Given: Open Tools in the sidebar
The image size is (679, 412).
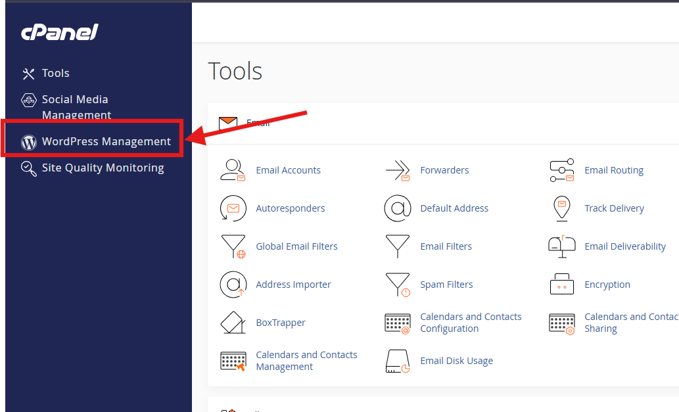Looking at the screenshot, I should [x=55, y=73].
